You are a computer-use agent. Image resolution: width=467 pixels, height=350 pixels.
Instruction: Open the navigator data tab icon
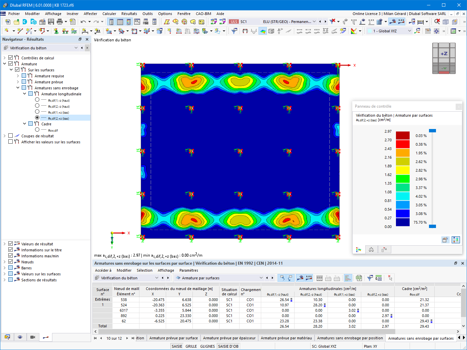coord(7,337)
